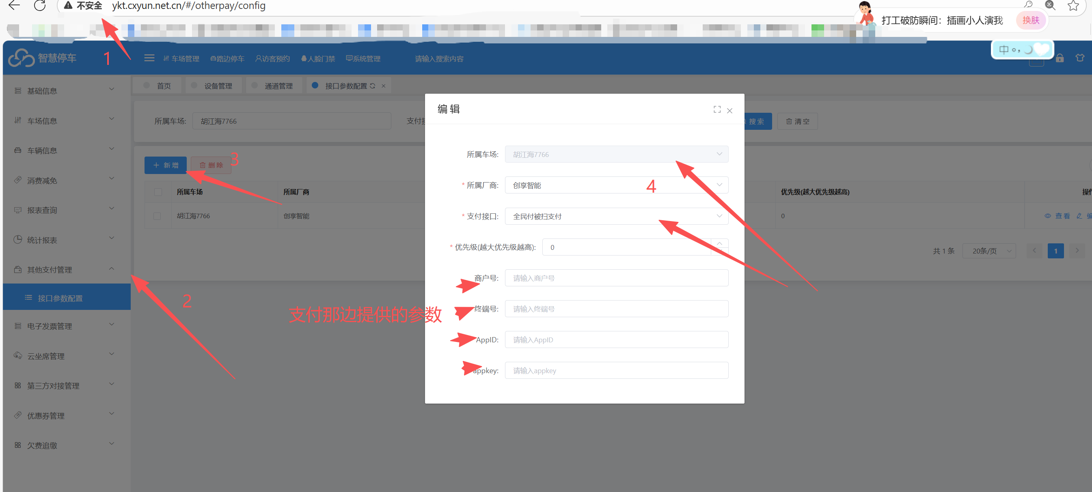
Task: Click the 清空 button
Action: pos(797,122)
